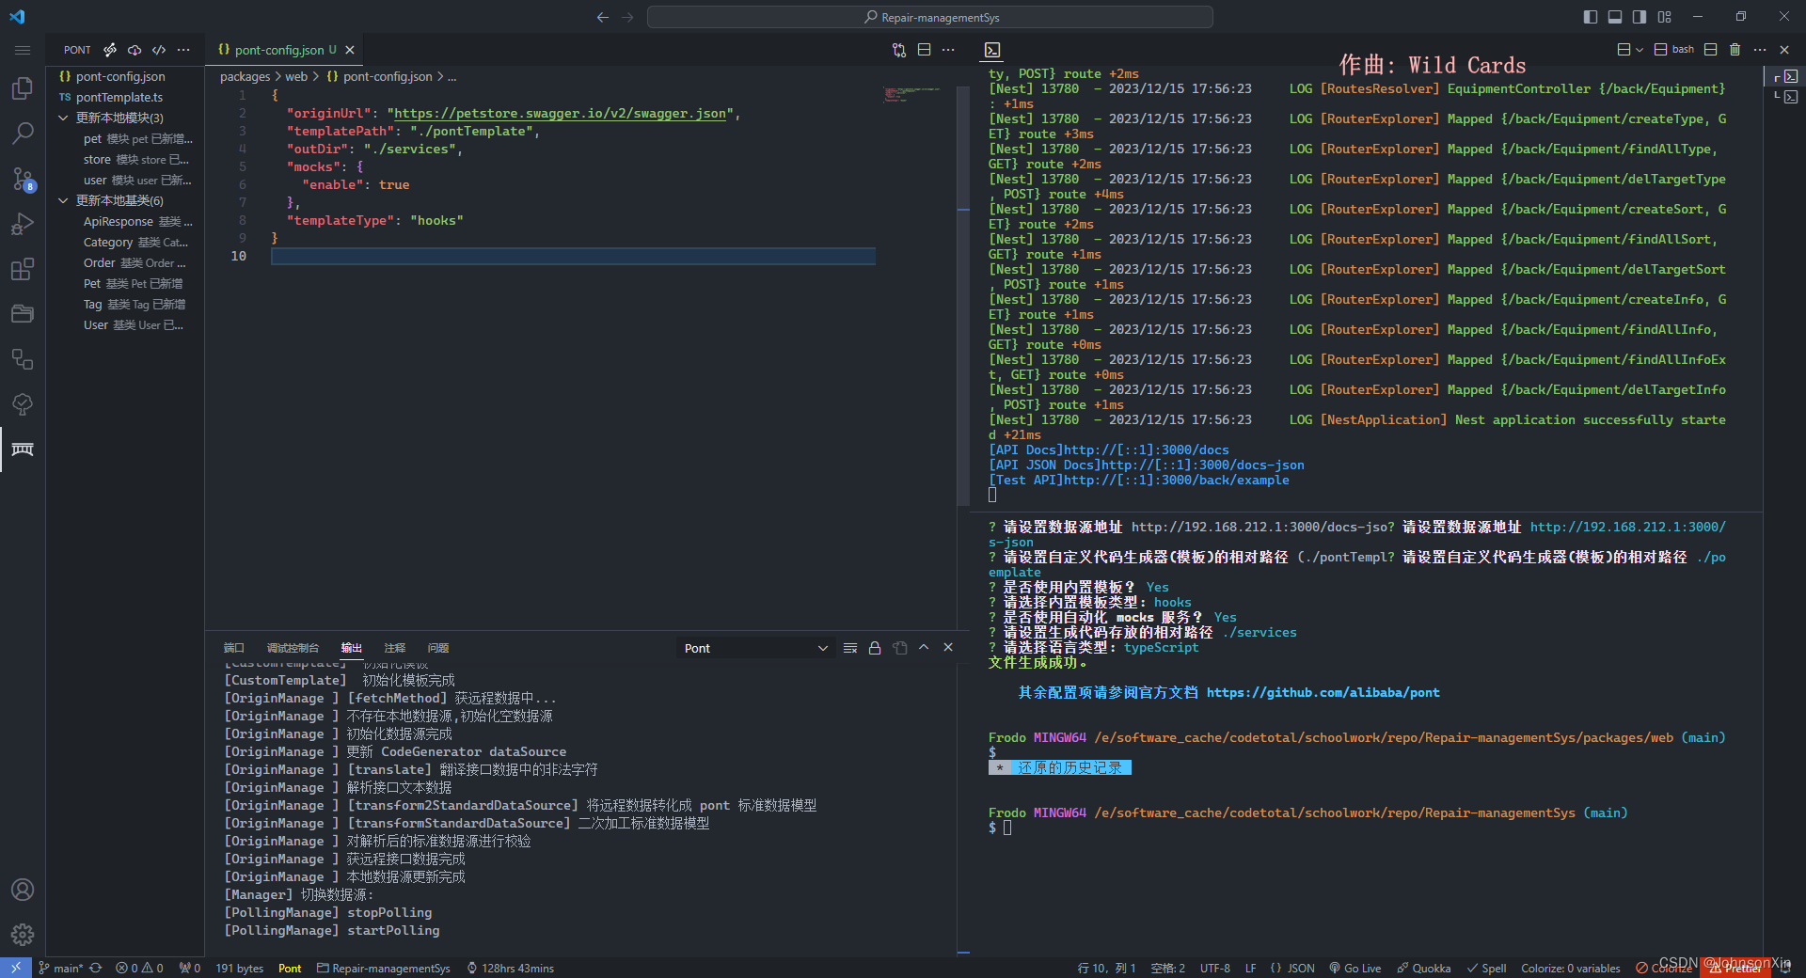Click the editor vertical scrollbar
The height and width of the screenshot is (978, 1806).
coord(963,296)
